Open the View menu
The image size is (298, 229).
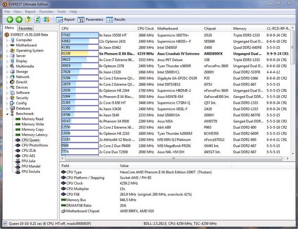pos(17,12)
